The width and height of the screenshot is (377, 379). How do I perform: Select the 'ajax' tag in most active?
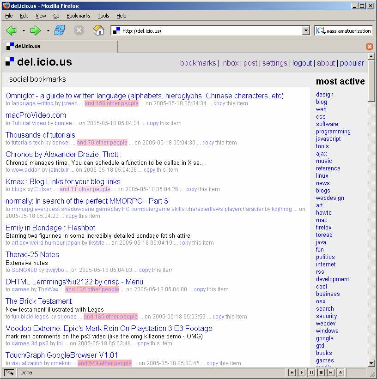coord(322,154)
